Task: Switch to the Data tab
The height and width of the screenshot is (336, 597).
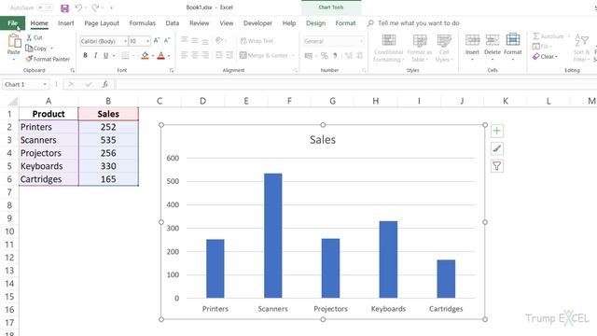Action: [x=172, y=23]
